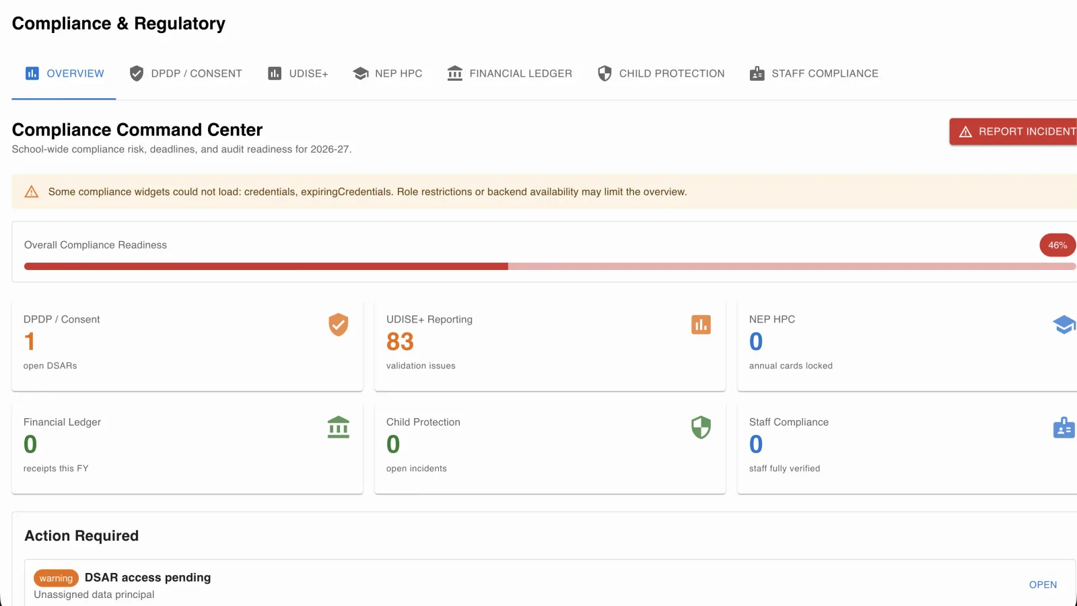1077x606 pixels.
Task: Open the Overview tab
Action: (64, 73)
